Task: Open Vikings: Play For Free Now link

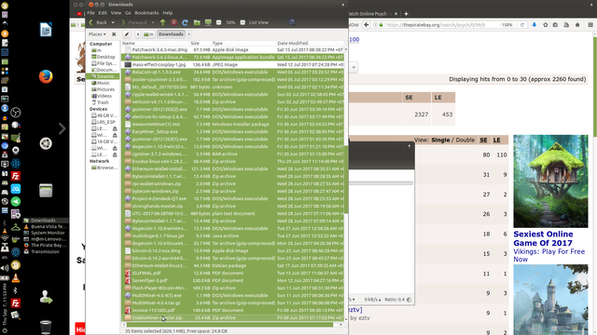Action: click(549, 255)
